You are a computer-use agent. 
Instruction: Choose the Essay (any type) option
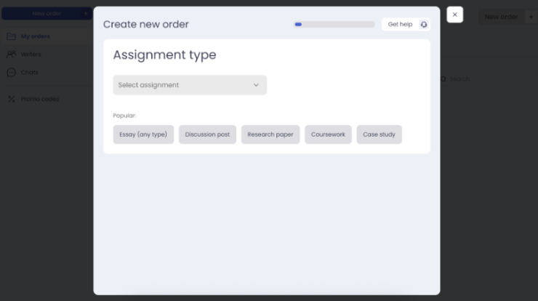coord(143,135)
